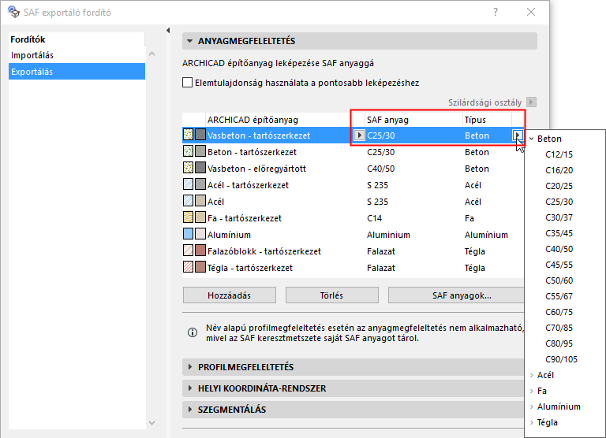Select the Falazóblokk - tartószerkezet row
The height and width of the screenshot is (438, 606).
(353, 251)
